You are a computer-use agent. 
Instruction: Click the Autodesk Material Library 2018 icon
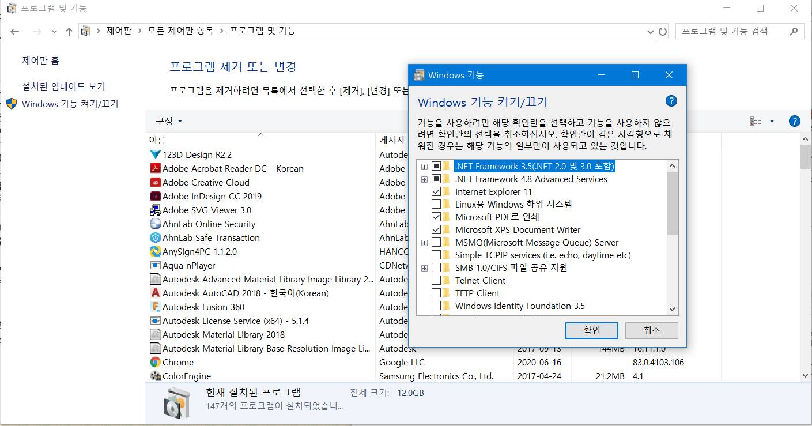click(155, 334)
